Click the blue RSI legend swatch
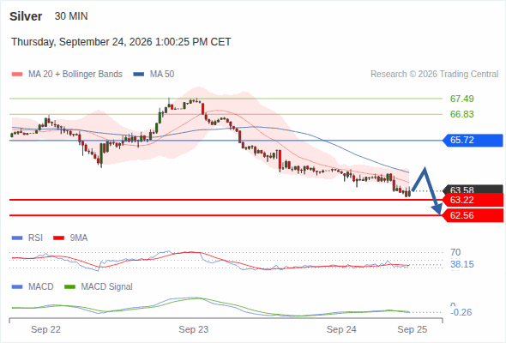Image resolution: width=506 pixels, height=343 pixels. click(17, 238)
